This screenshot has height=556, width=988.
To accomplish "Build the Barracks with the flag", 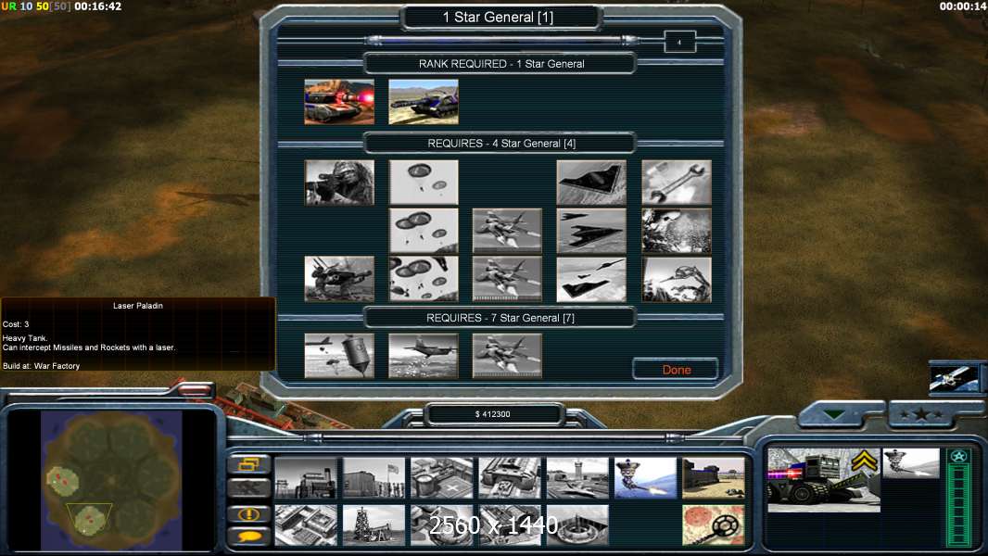I will tap(374, 478).
